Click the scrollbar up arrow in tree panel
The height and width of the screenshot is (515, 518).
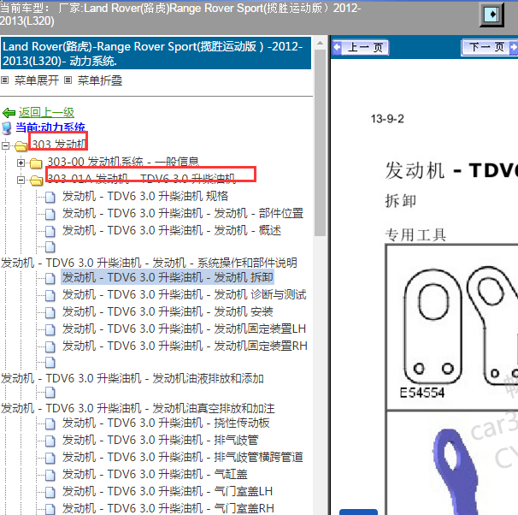(320, 43)
